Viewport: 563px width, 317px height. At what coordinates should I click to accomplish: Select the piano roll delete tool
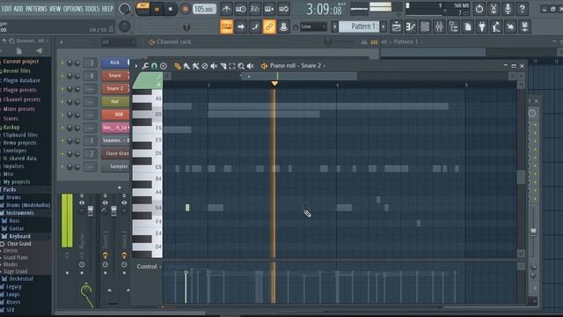205,66
